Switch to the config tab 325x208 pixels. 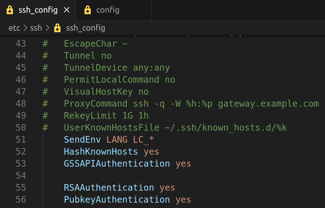coord(107,10)
